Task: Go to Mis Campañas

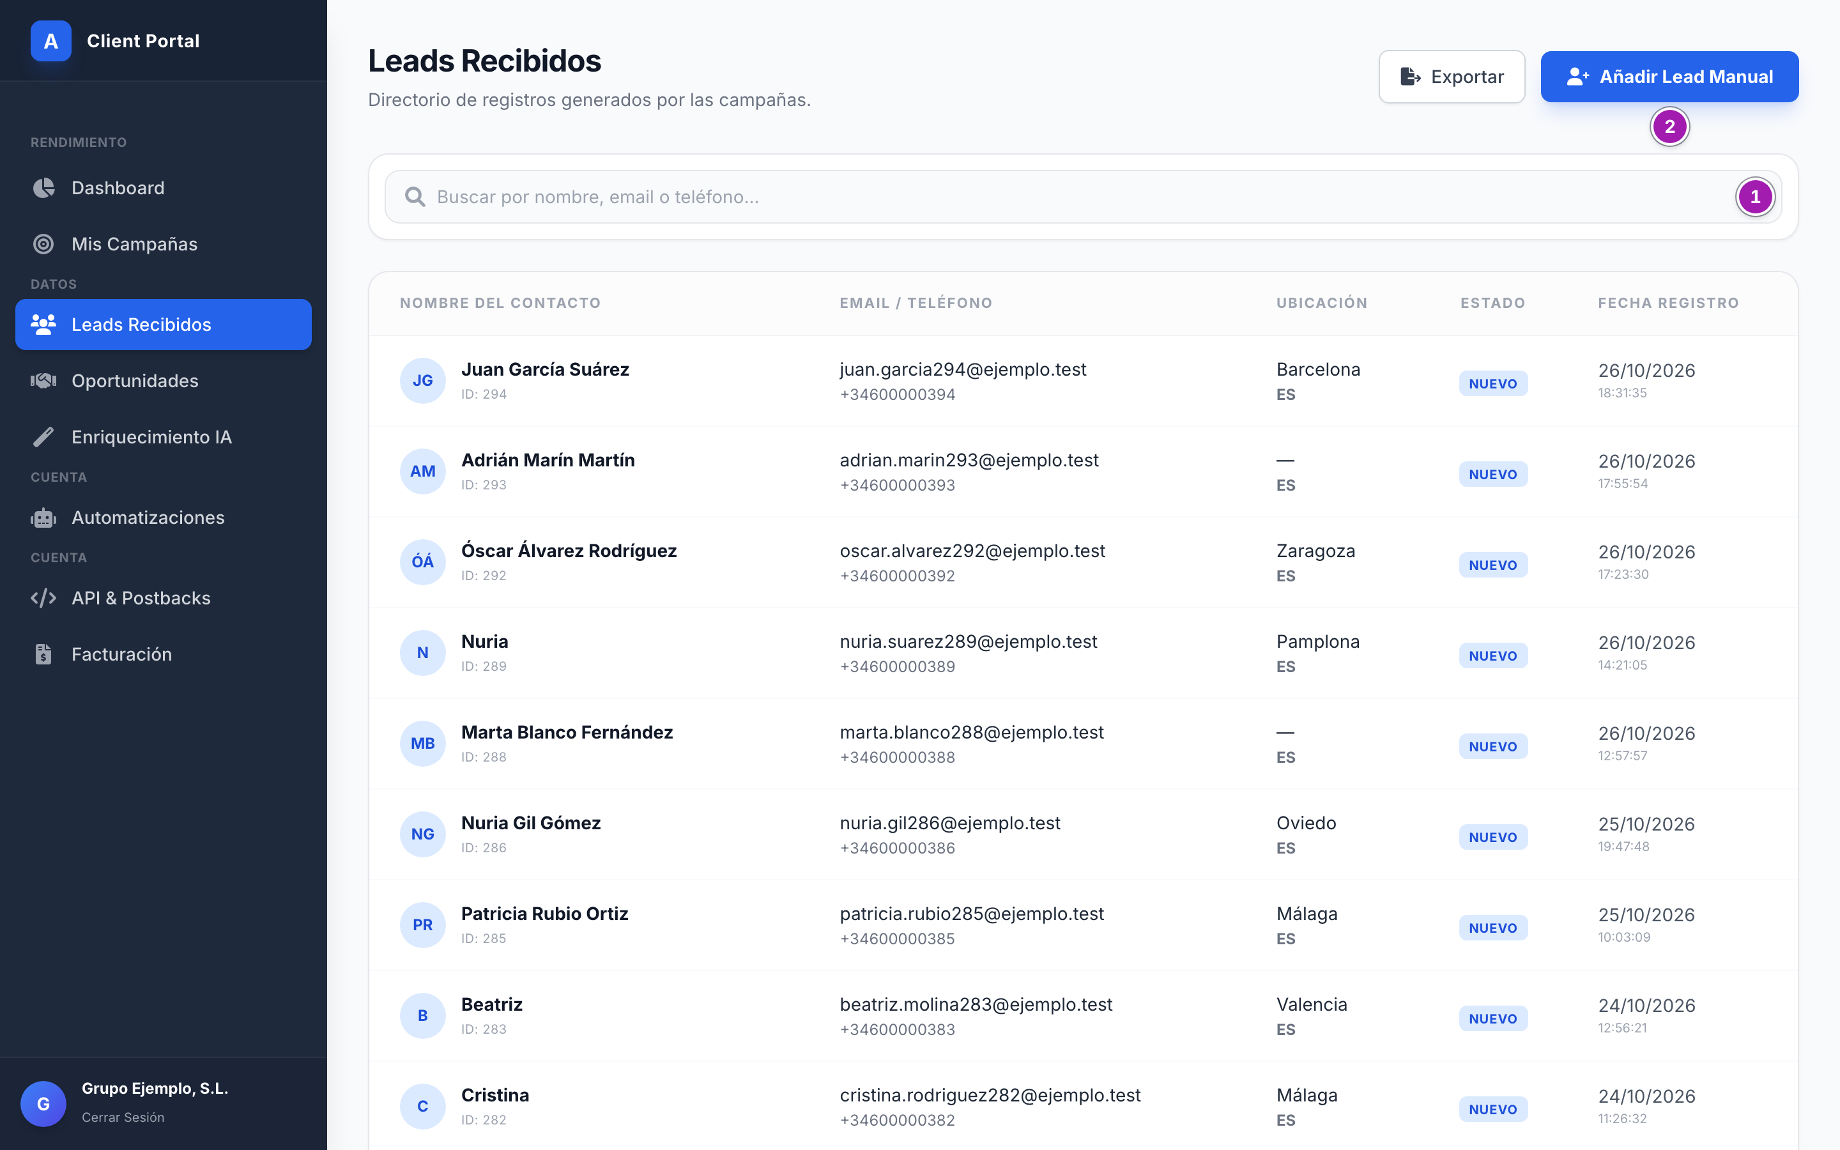Action: (x=164, y=244)
